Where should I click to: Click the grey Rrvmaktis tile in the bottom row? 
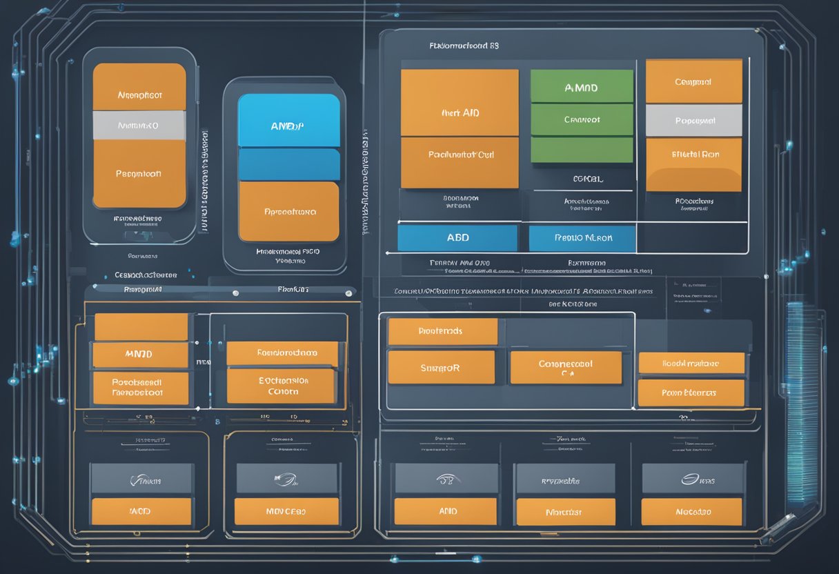(x=565, y=478)
